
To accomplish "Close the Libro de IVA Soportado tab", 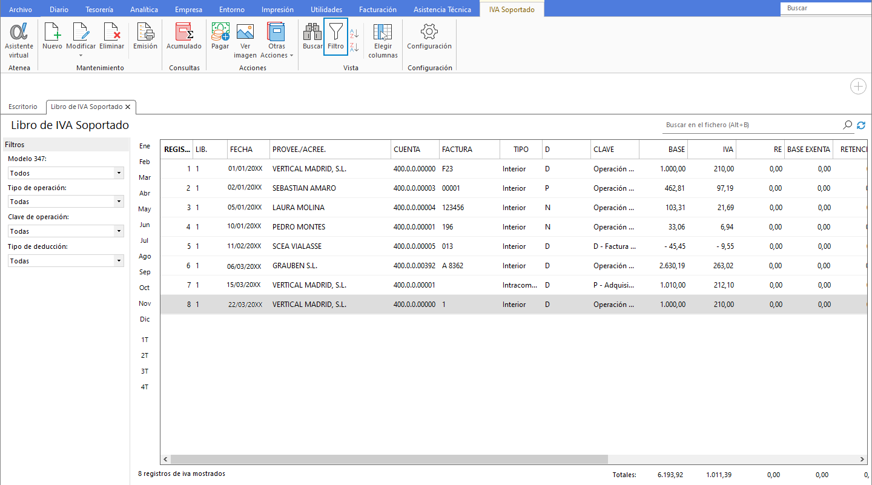I will tap(128, 107).
